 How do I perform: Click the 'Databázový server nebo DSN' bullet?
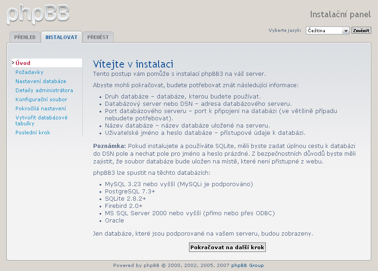tap(198, 103)
